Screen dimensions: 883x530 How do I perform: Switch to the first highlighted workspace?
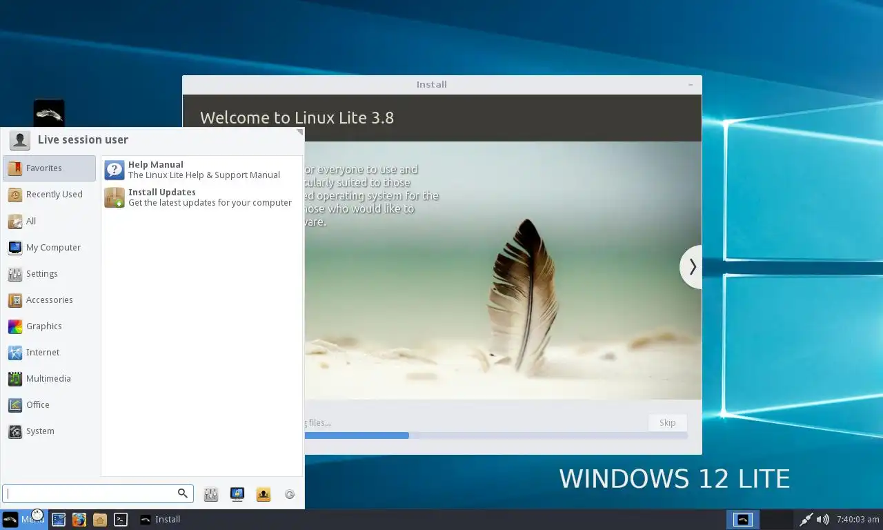click(743, 520)
